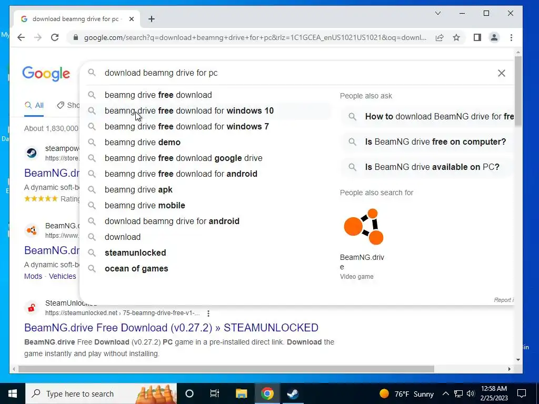The height and width of the screenshot is (404, 539).
Task: Click the horizontal scrollbar right arrow
Action: (x=510, y=369)
